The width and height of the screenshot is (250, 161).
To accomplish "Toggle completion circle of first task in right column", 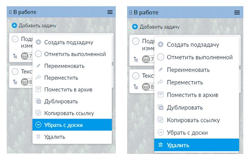I will 136,41.
